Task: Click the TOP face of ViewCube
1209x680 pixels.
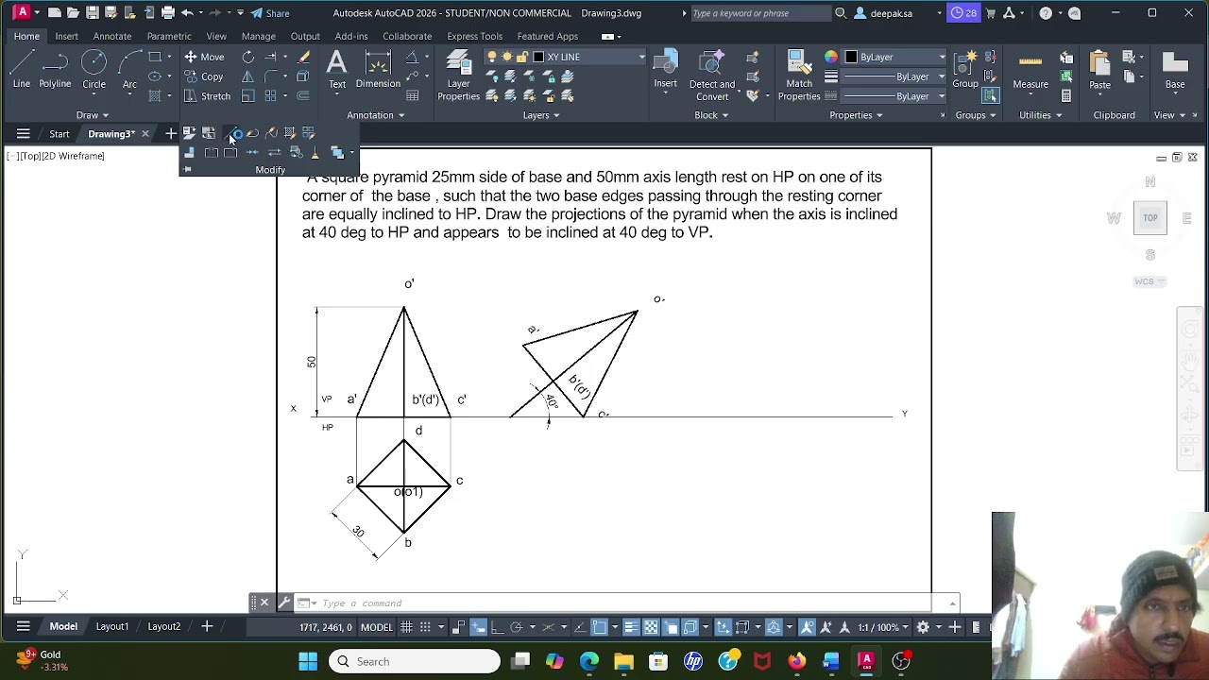Action: point(1150,218)
